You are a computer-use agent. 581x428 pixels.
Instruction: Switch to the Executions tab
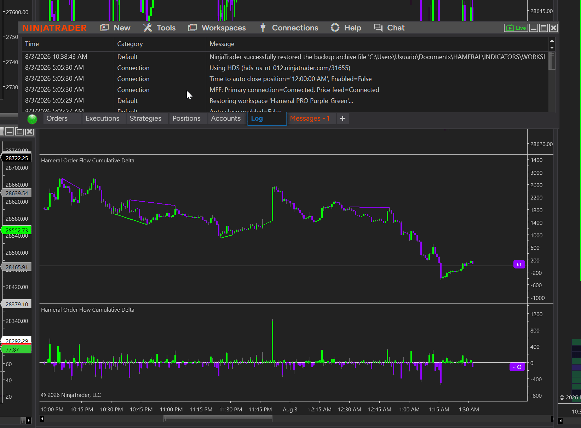click(x=102, y=118)
